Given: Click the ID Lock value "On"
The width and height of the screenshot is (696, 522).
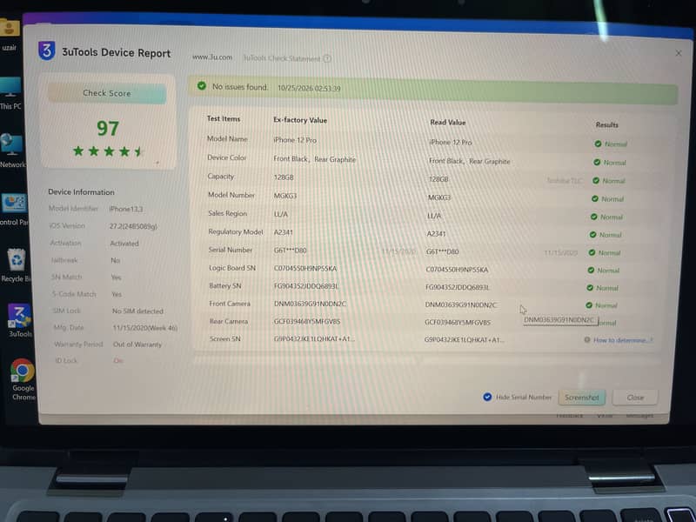Looking at the screenshot, I should pyautogui.click(x=117, y=360).
